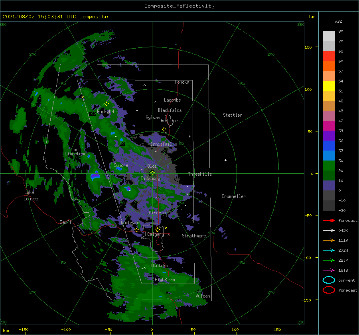Viewport: 359px width, 335px height.
Task: Click the yellow diamond marker above Calgary
Action: tap(158, 229)
